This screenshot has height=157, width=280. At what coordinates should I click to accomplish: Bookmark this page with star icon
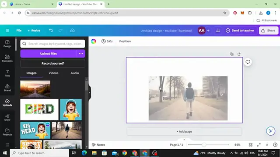(x=224, y=13)
